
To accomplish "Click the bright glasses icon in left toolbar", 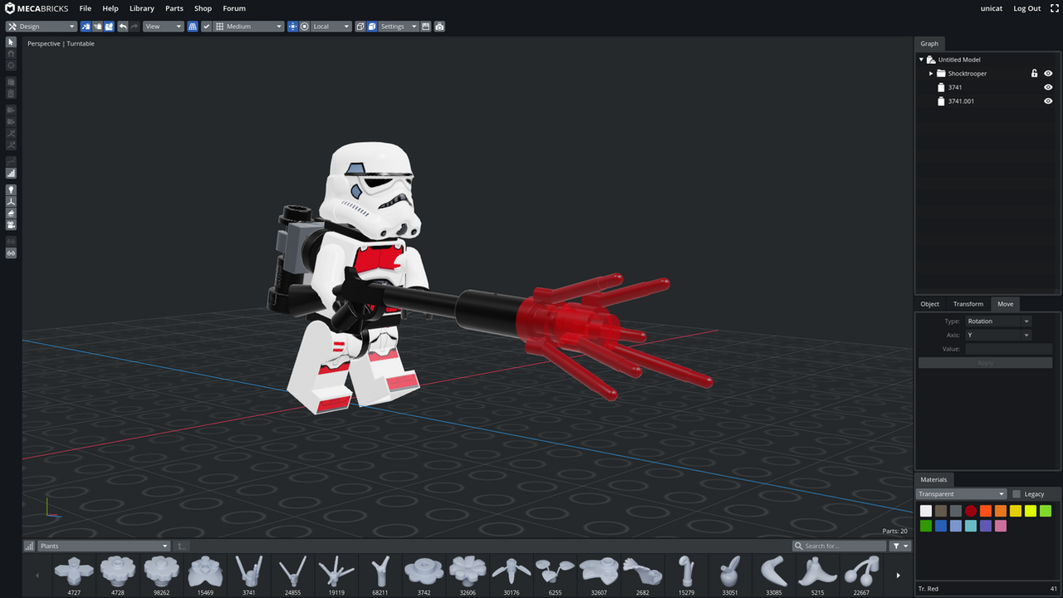I will pyautogui.click(x=11, y=252).
